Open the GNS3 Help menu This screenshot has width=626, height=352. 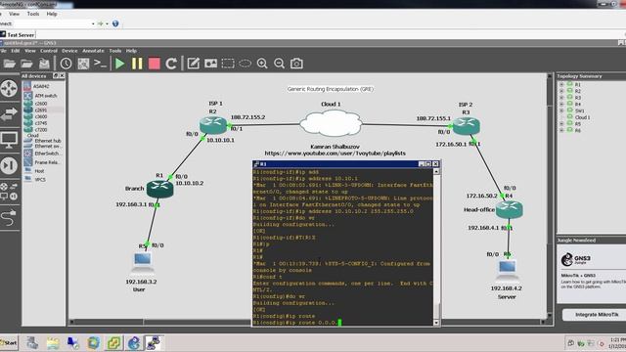pos(131,51)
